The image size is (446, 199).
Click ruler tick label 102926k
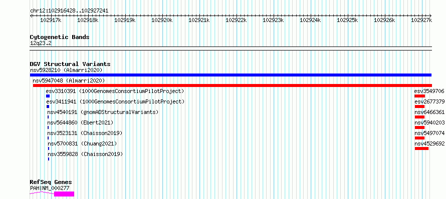click(x=384, y=20)
